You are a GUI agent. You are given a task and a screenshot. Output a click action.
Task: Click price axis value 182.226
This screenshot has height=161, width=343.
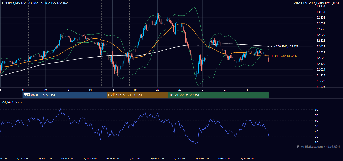coord(320,58)
